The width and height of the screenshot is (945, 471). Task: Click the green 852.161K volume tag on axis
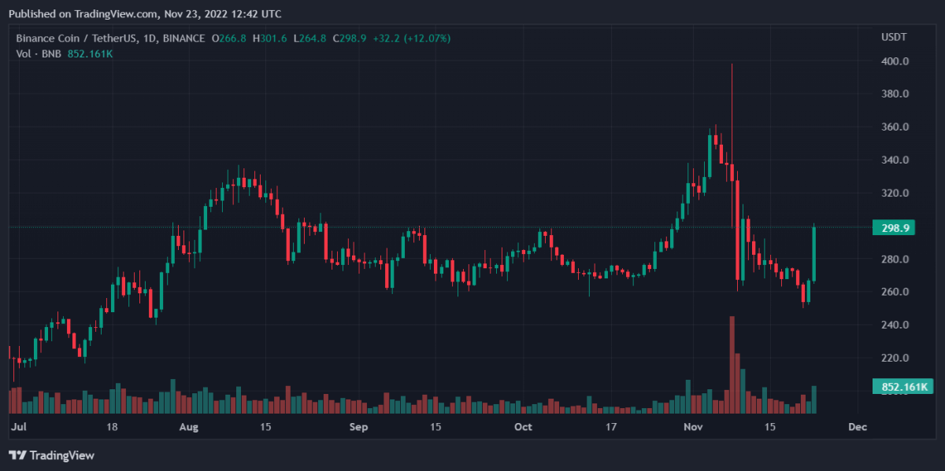point(902,387)
